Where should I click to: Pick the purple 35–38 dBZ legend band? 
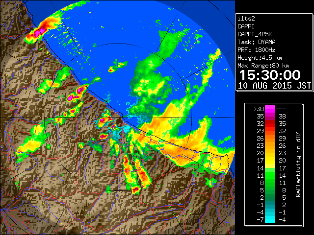point(270,117)
